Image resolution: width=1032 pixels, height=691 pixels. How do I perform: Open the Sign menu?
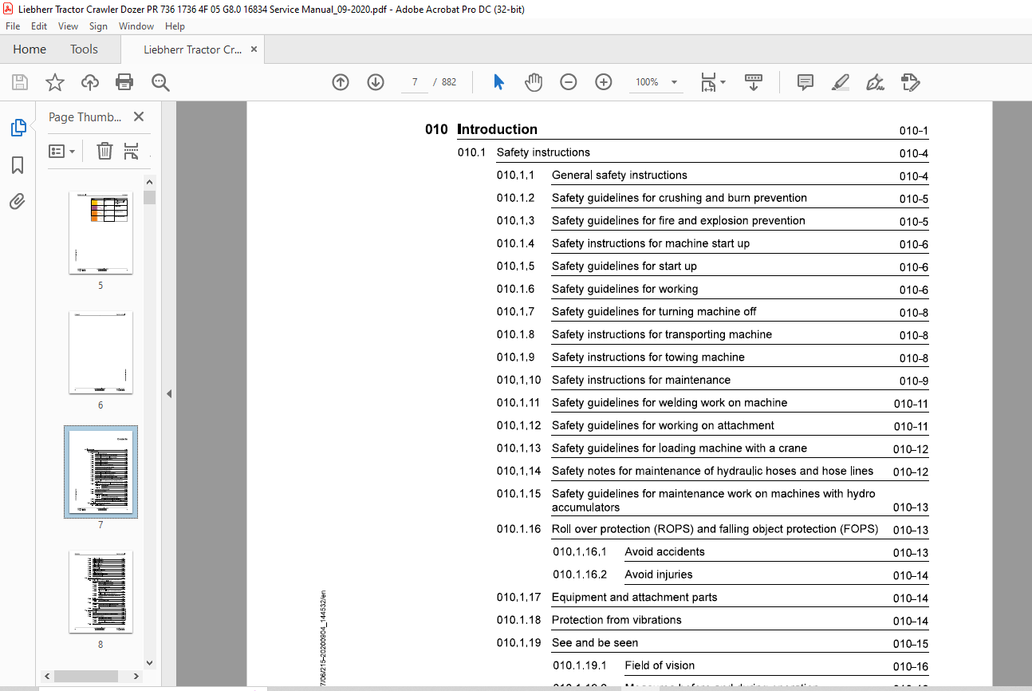(98, 26)
